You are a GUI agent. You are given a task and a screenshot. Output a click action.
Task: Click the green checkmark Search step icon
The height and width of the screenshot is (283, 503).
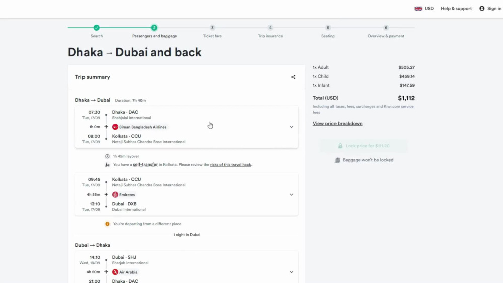click(x=96, y=28)
